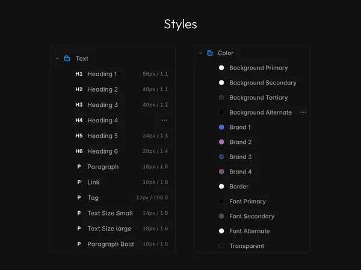Select the Paragraph Bold style

point(111,244)
